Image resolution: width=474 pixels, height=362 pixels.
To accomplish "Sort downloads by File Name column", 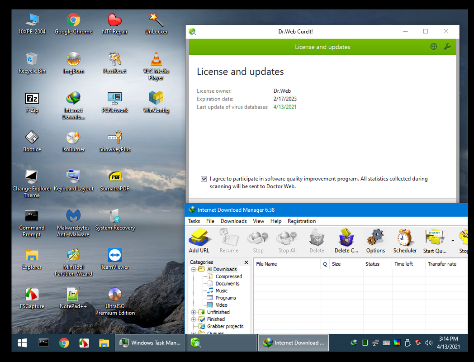I will (287, 264).
